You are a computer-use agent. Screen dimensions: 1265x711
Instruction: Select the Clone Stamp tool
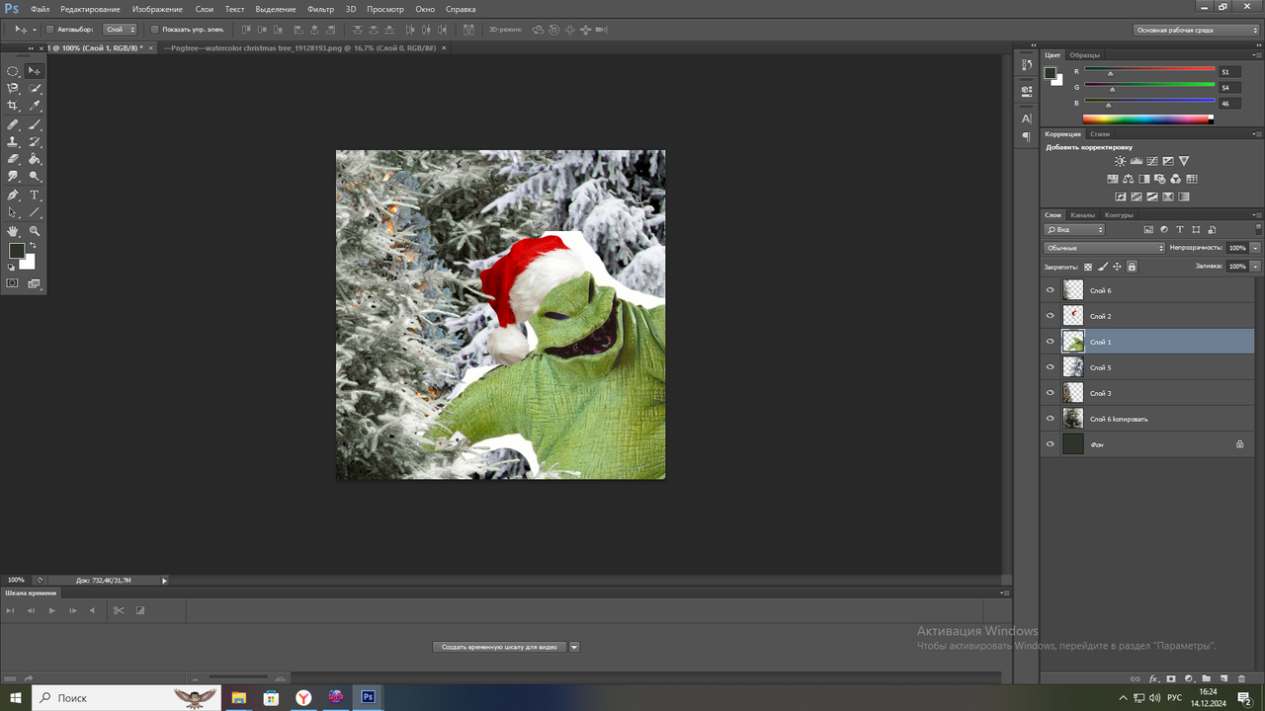point(13,142)
